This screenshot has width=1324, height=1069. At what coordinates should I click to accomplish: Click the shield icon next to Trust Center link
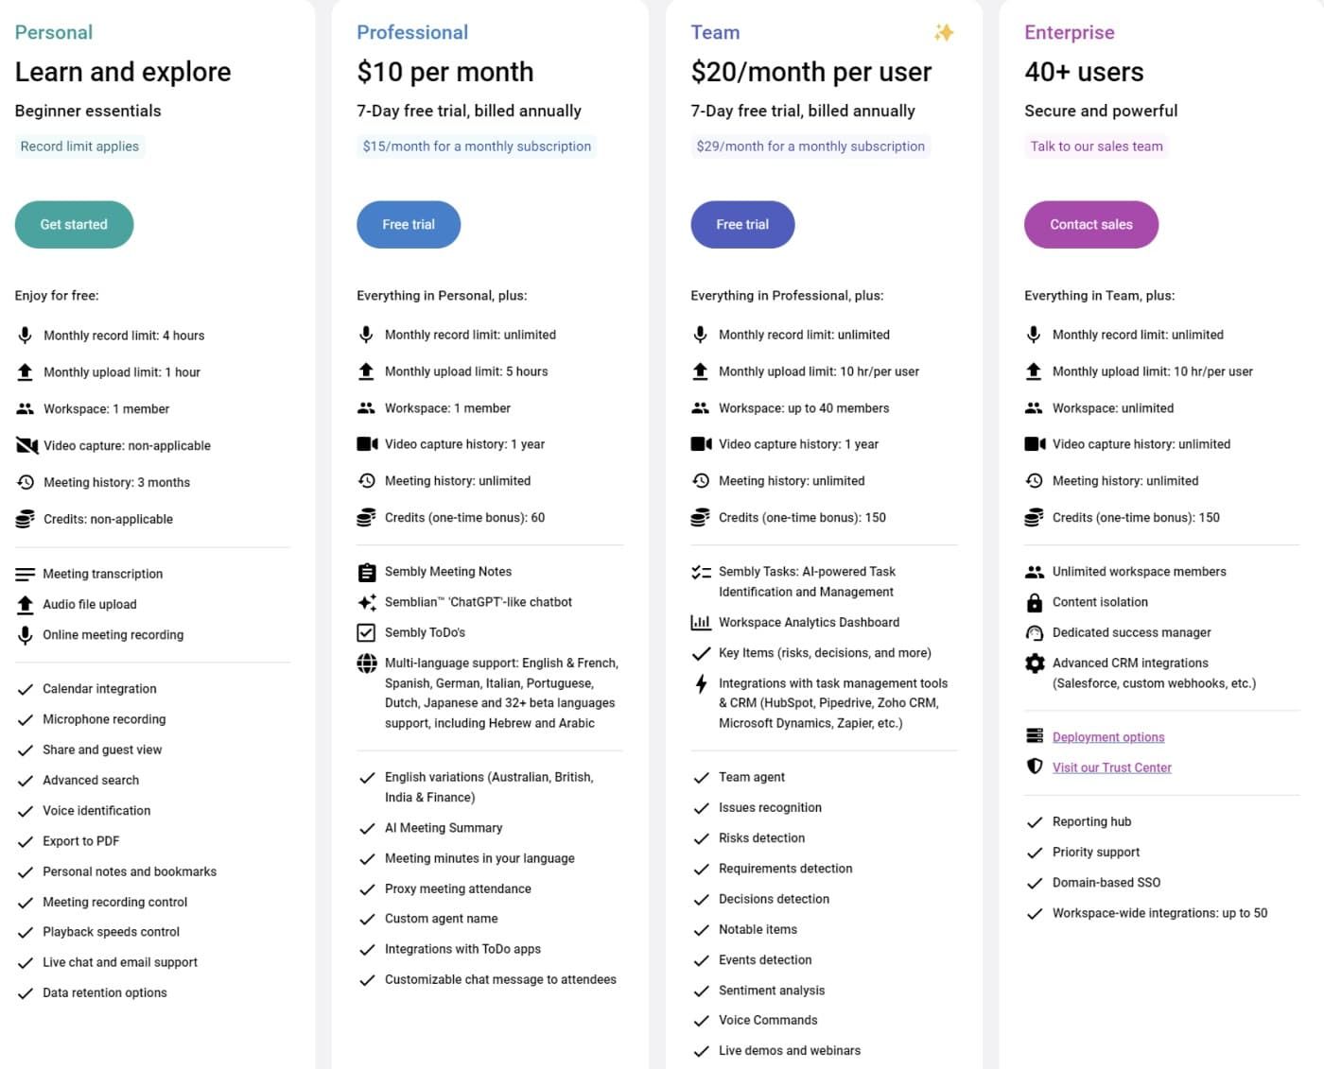1034,767
